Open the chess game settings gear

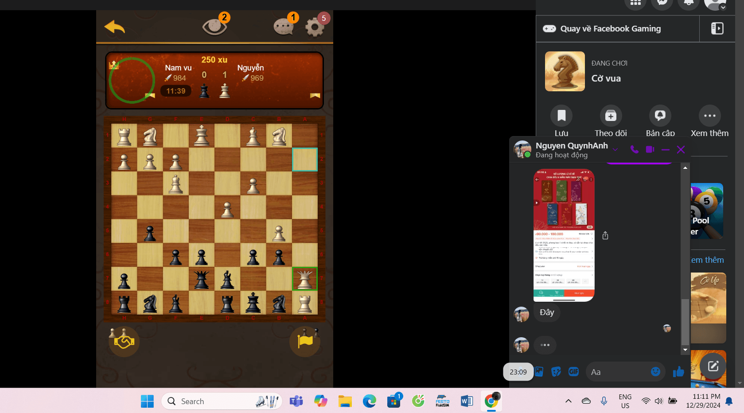point(315,27)
